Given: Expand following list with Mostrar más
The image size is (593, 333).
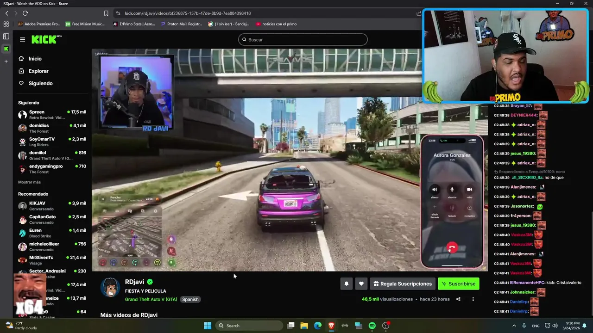Looking at the screenshot, I should coord(29,182).
